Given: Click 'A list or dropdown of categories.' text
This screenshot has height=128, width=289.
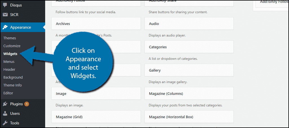Looking at the screenshot, I should coord(173,59).
